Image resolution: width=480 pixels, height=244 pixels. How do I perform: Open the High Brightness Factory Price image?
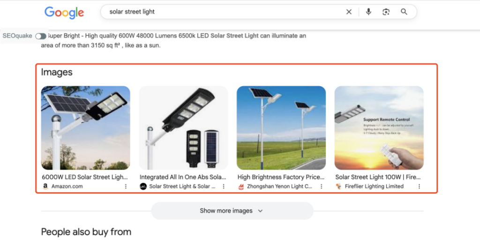281,127
